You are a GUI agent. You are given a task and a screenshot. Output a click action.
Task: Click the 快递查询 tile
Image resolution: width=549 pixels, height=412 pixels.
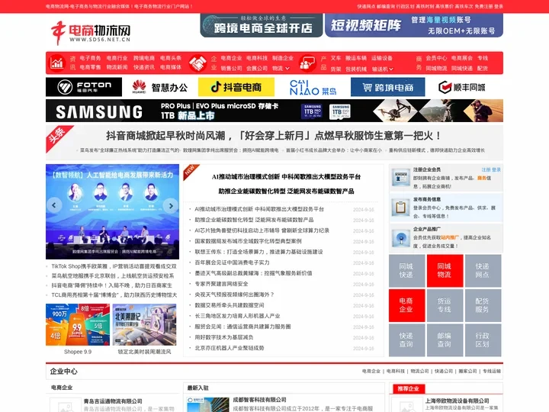(x=406, y=340)
